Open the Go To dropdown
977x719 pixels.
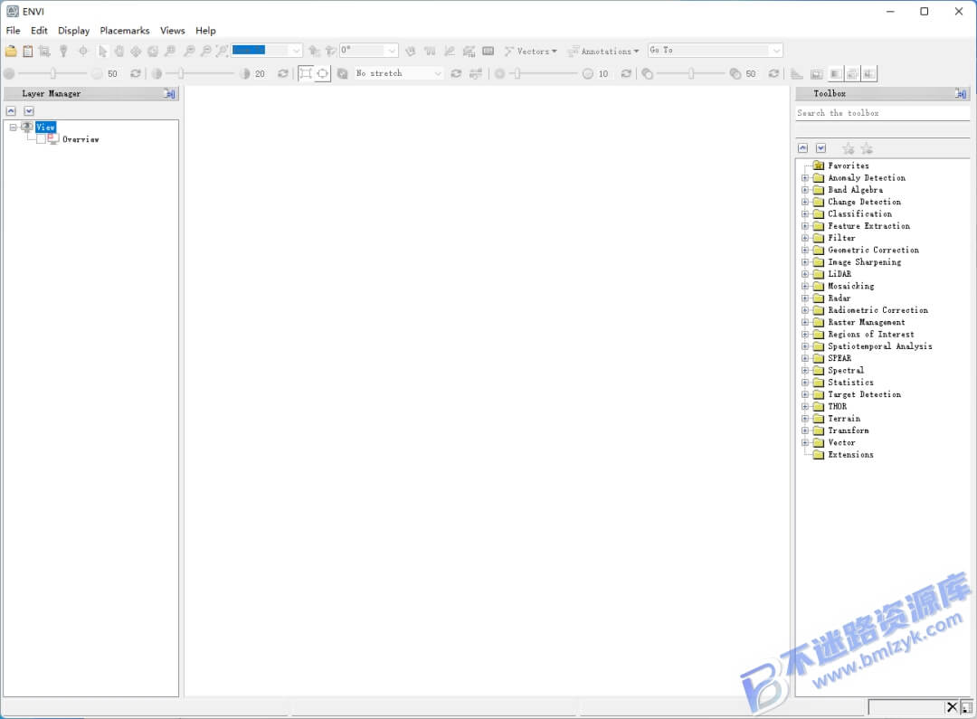tap(776, 51)
